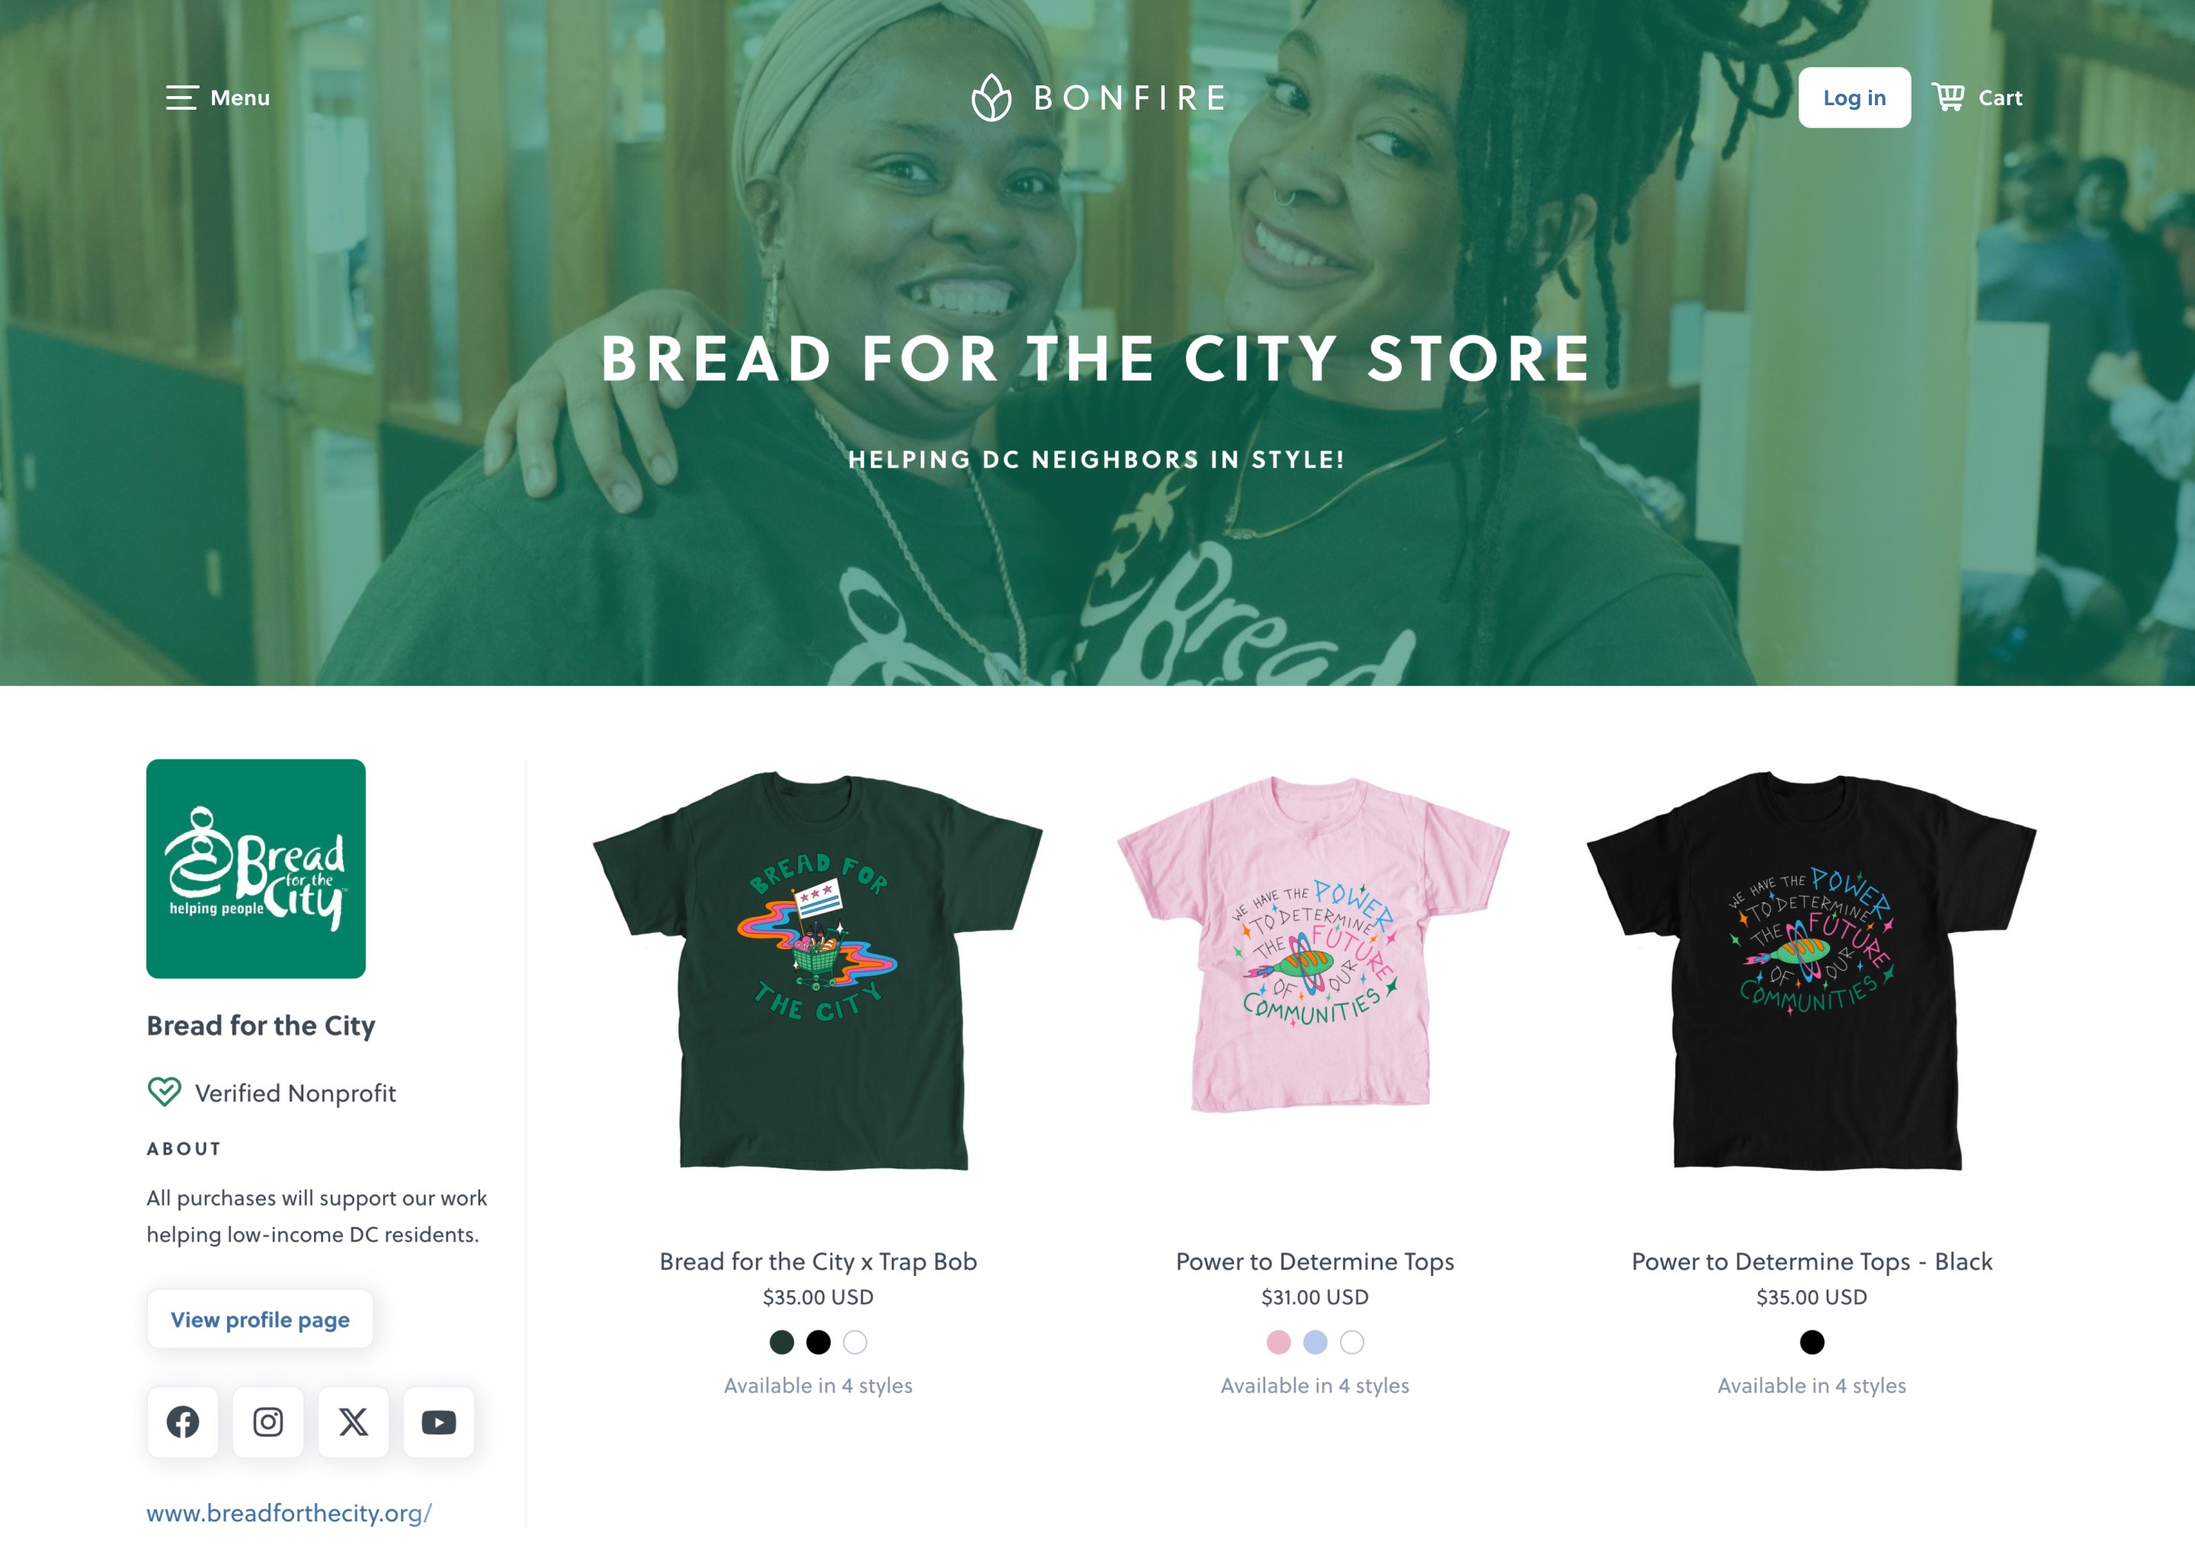This screenshot has width=2195, height=1561.
Task: Open the Instagram social icon
Action: 268,1422
